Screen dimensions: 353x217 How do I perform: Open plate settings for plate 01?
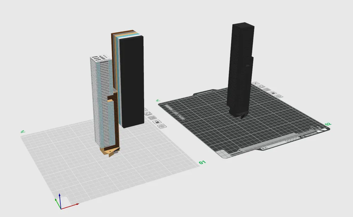coord(162,126)
